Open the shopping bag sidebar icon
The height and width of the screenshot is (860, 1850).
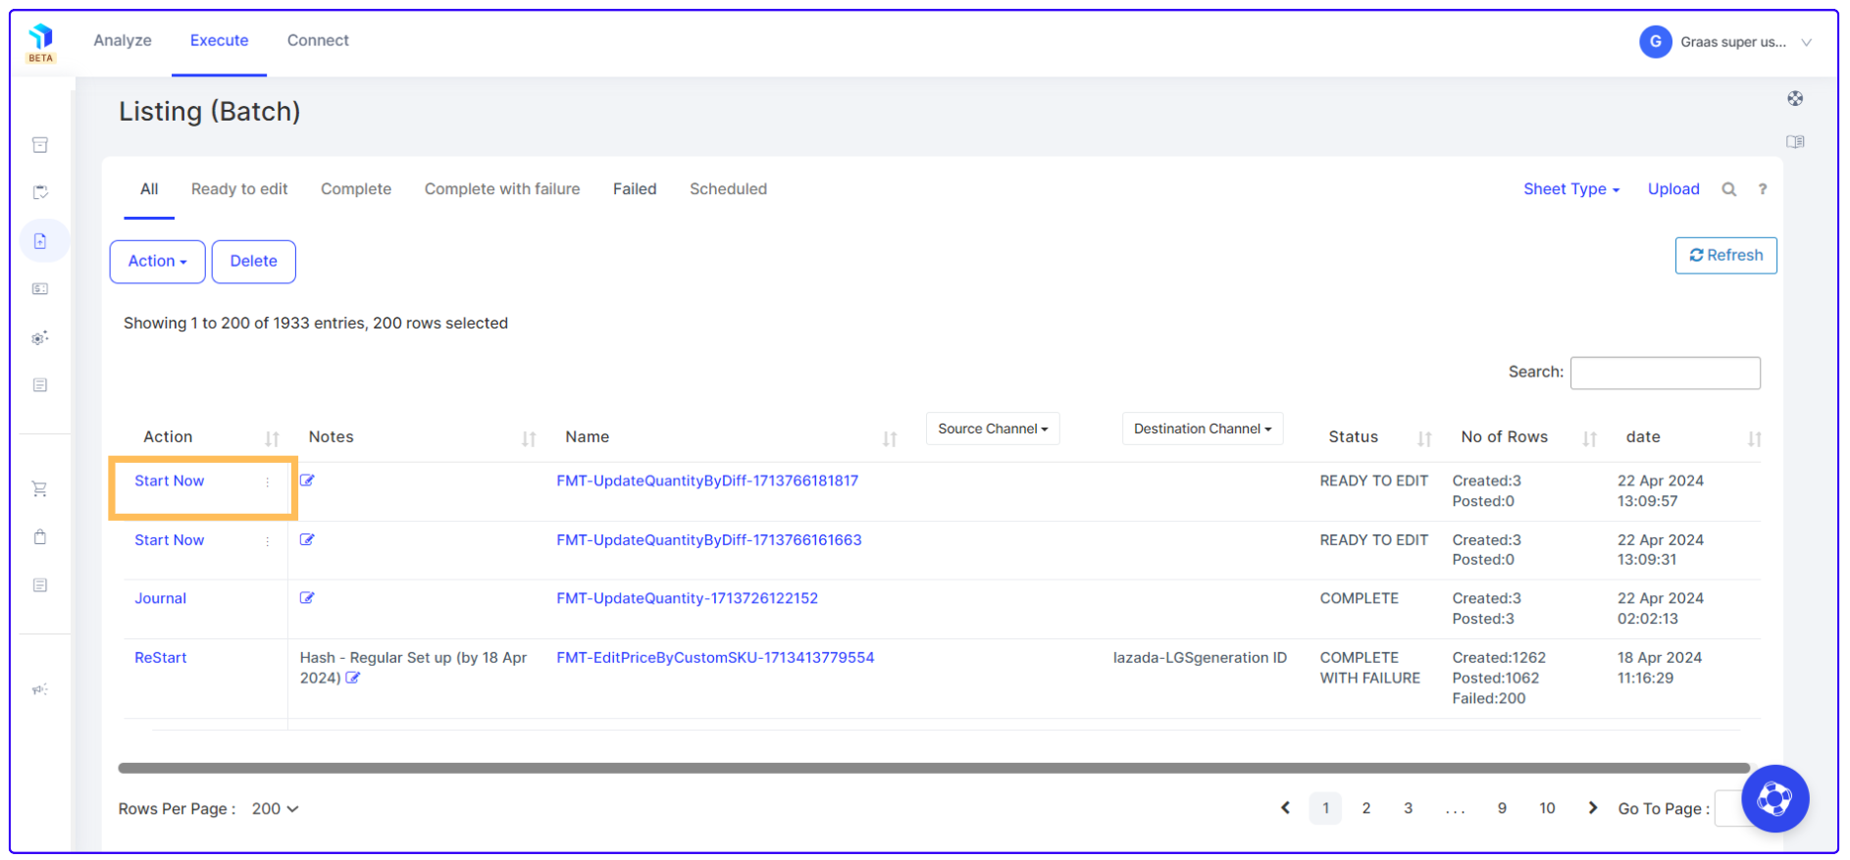click(40, 536)
